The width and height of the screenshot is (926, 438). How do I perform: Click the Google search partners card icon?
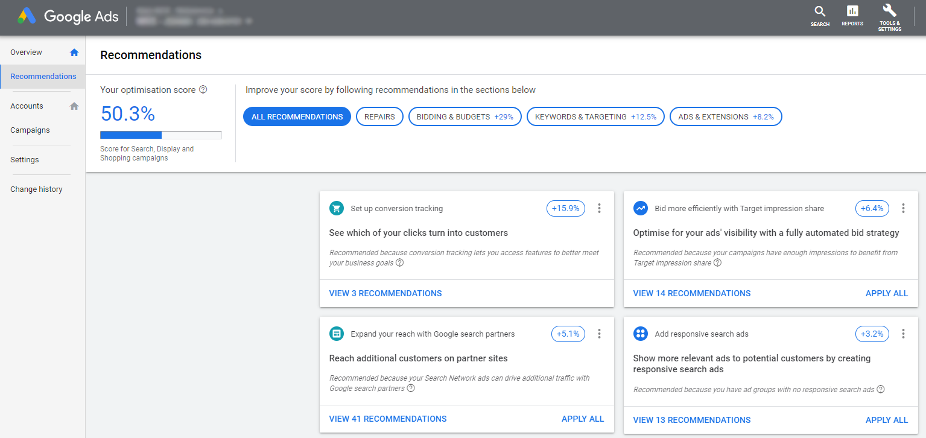336,334
